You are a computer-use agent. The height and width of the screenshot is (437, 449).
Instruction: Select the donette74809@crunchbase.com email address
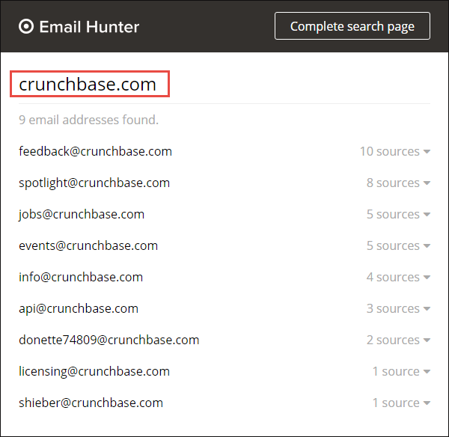[109, 340]
